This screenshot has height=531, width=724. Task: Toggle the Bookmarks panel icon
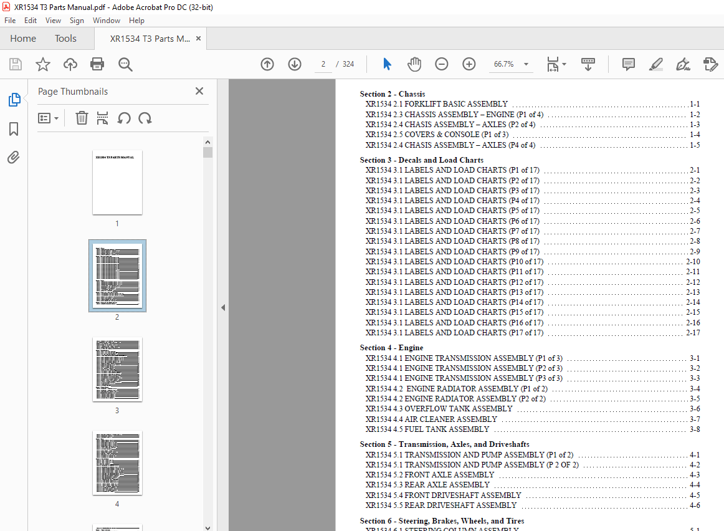pos(14,129)
